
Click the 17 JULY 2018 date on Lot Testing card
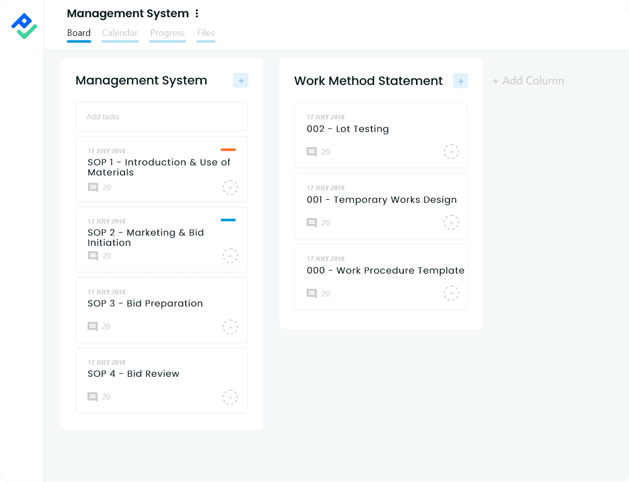click(x=325, y=117)
